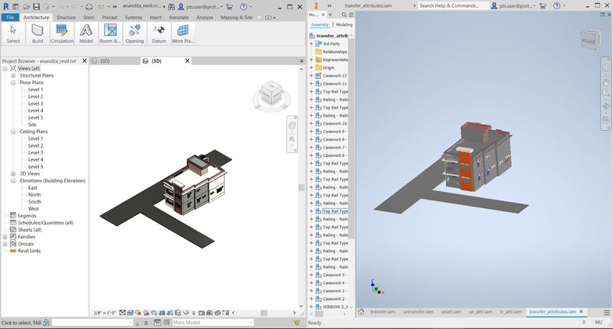Open the File menu button in Revit
The image size is (613, 329).
point(10,18)
